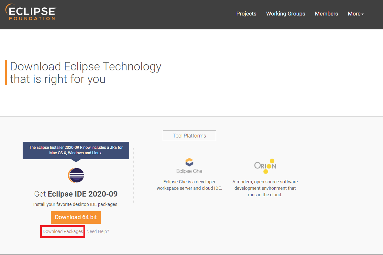
Task: Click the Eclipse Che logo
Action: click(x=189, y=166)
